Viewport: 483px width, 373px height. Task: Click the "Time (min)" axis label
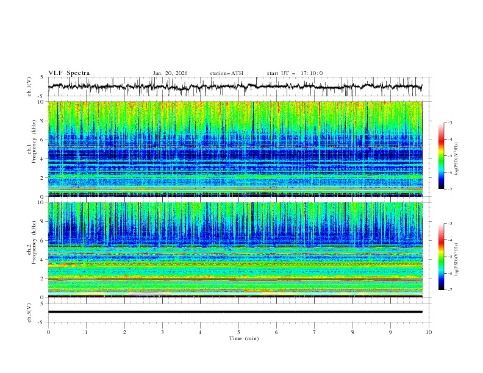pyautogui.click(x=244, y=338)
